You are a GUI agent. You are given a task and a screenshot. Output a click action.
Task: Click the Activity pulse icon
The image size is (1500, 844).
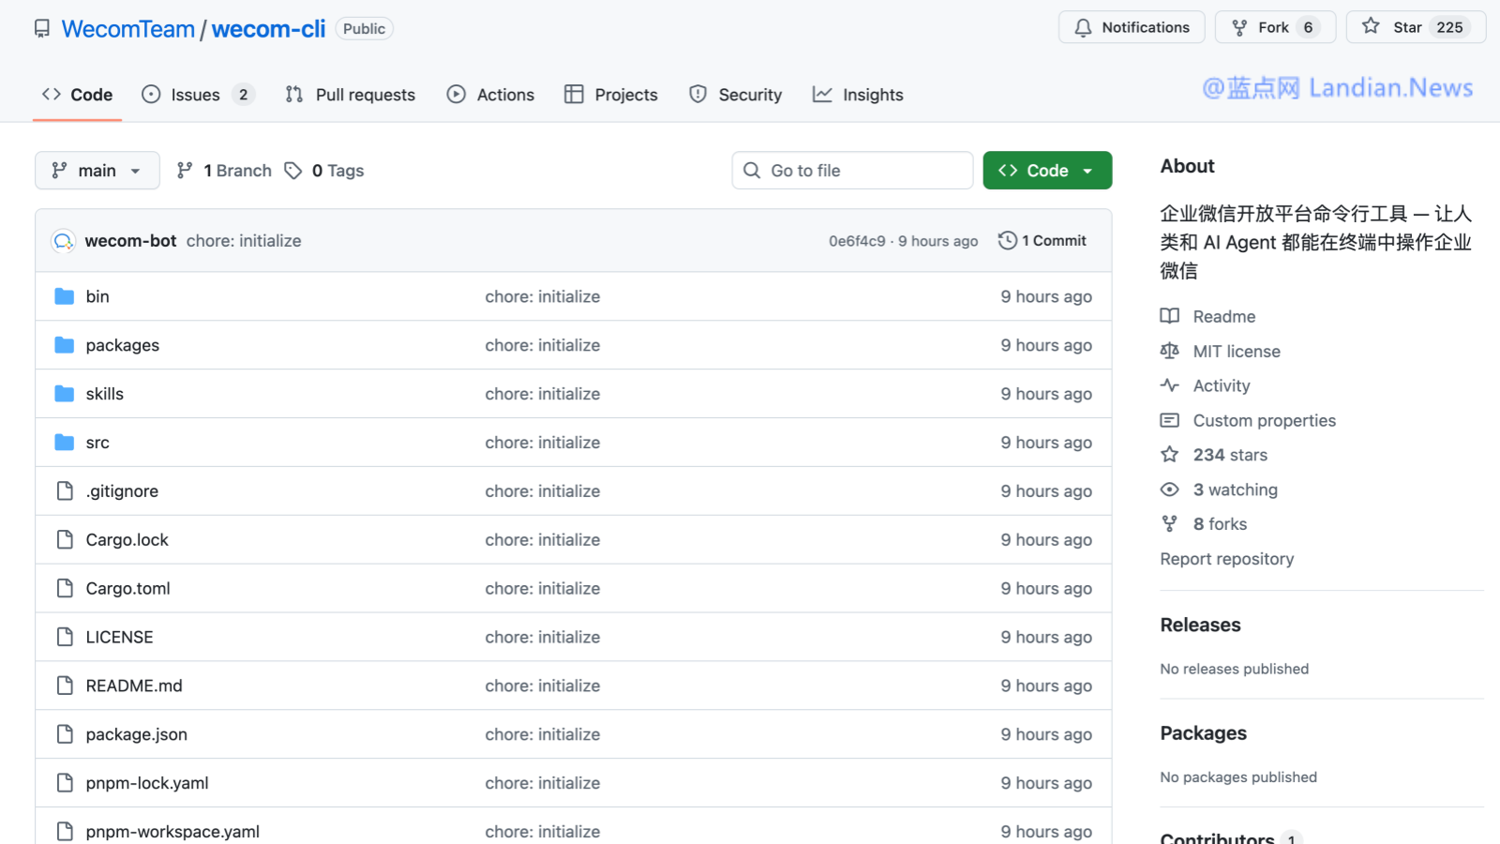click(x=1169, y=385)
